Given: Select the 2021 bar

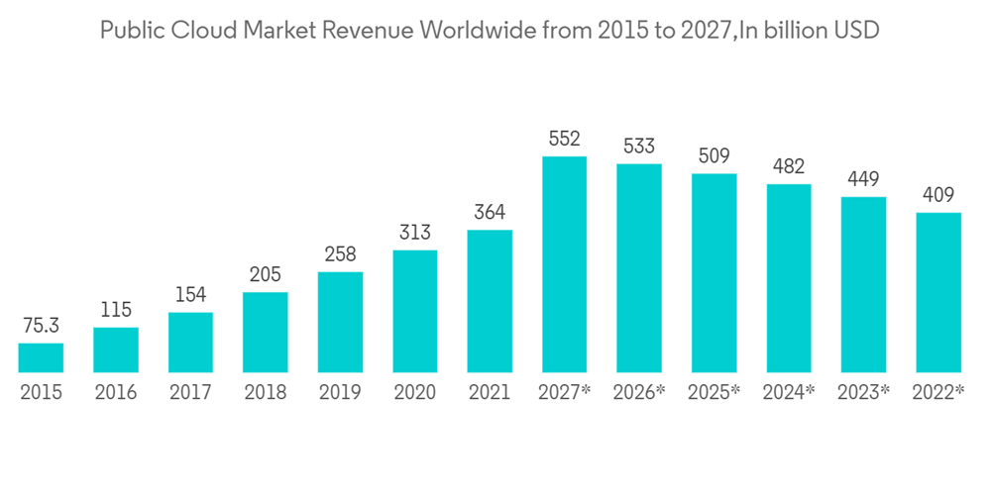Looking at the screenshot, I should click(x=490, y=301).
